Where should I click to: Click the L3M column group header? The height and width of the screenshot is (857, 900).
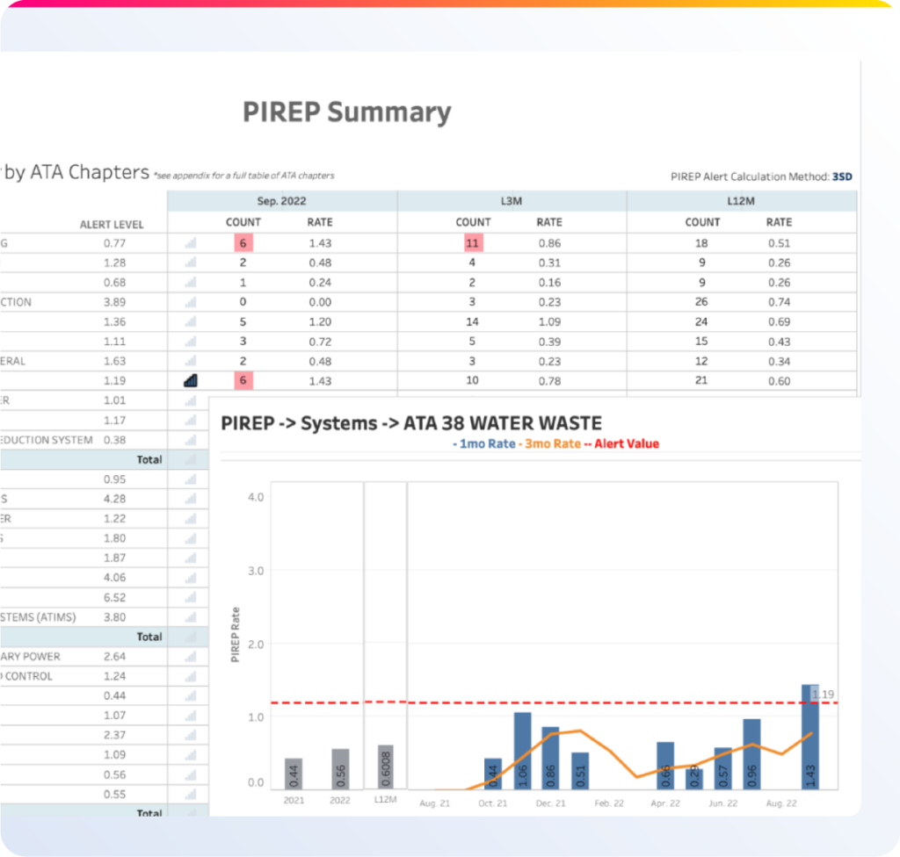[512, 201]
